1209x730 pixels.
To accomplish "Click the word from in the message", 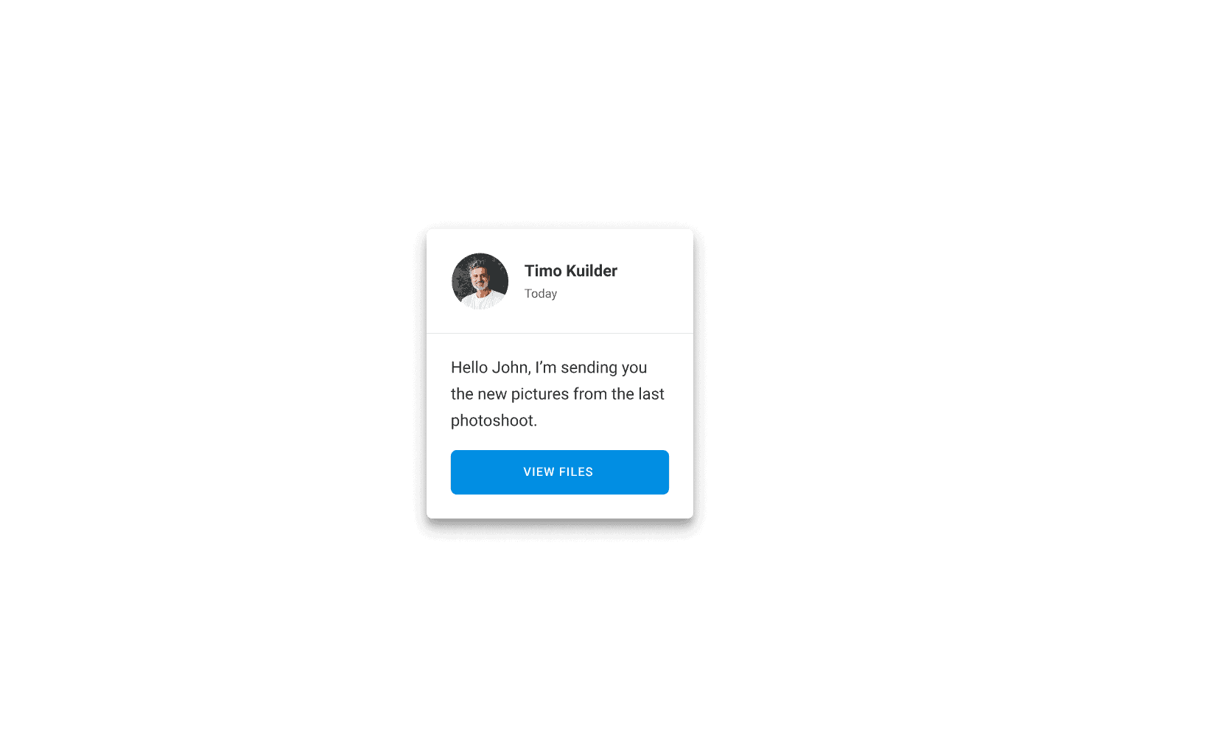I will point(590,394).
